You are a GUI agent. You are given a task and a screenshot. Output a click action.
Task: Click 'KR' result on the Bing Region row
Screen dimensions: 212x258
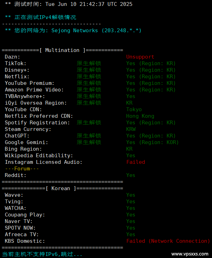tap(129, 149)
